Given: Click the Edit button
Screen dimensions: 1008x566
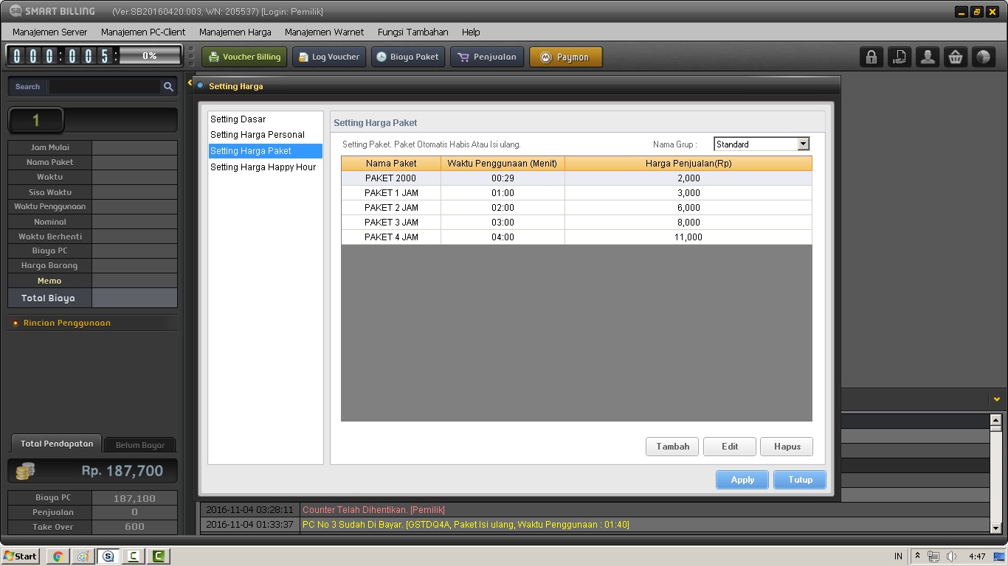Looking at the screenshot, I should pyautogui.click(x=730, y=447).
